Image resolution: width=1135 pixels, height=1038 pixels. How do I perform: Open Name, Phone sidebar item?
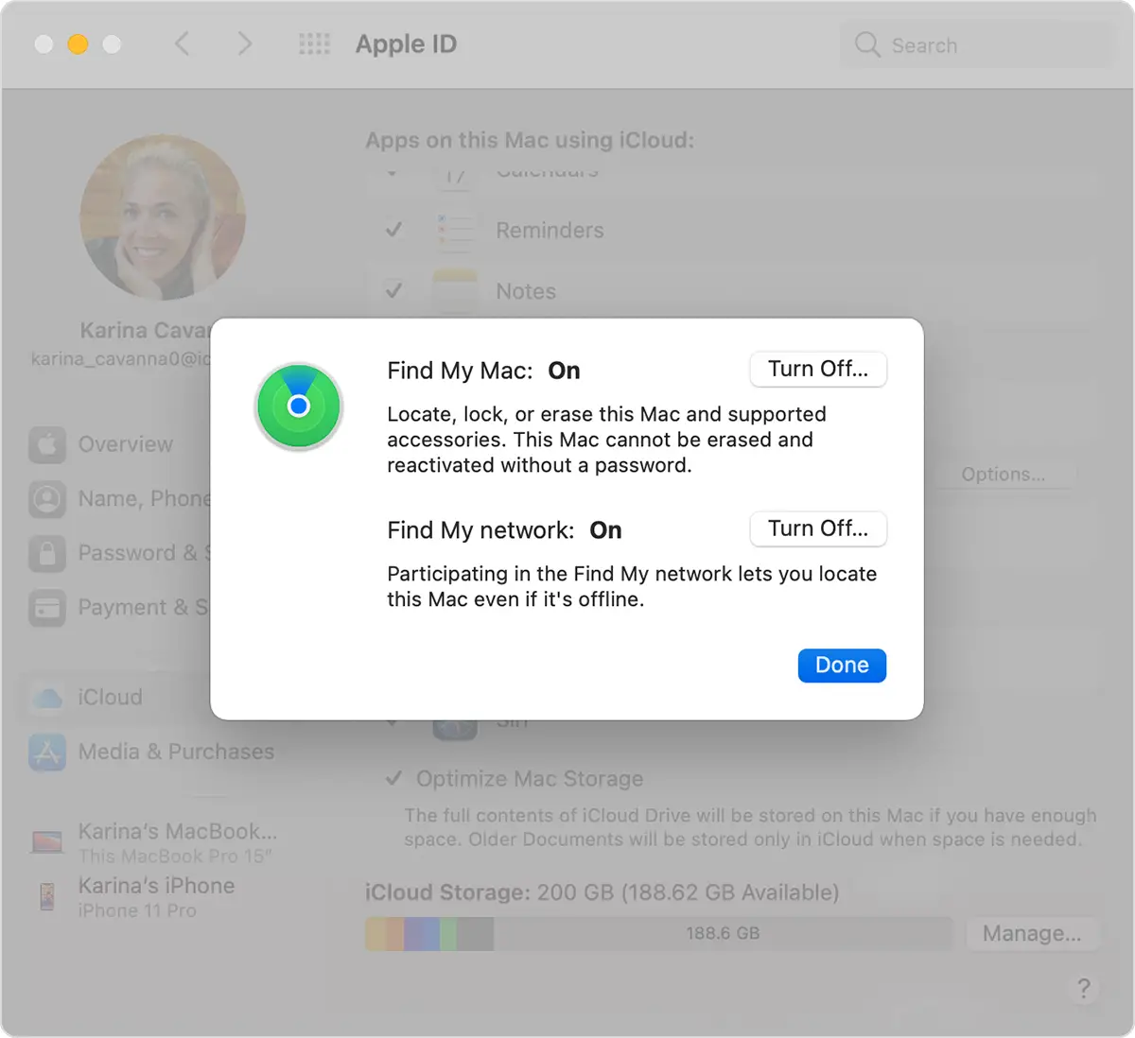(x=118, y=498)
